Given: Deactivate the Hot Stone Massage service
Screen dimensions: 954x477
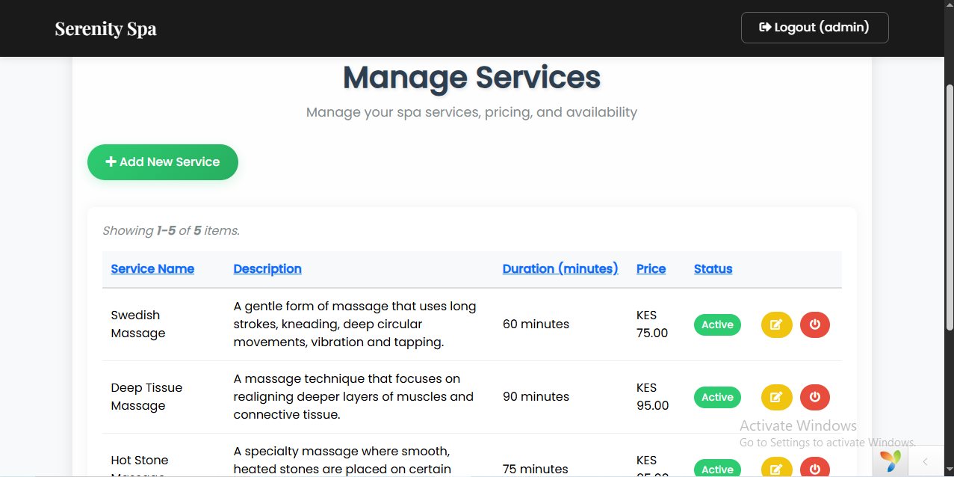Looking at the screenshot, I should point(815,467).
